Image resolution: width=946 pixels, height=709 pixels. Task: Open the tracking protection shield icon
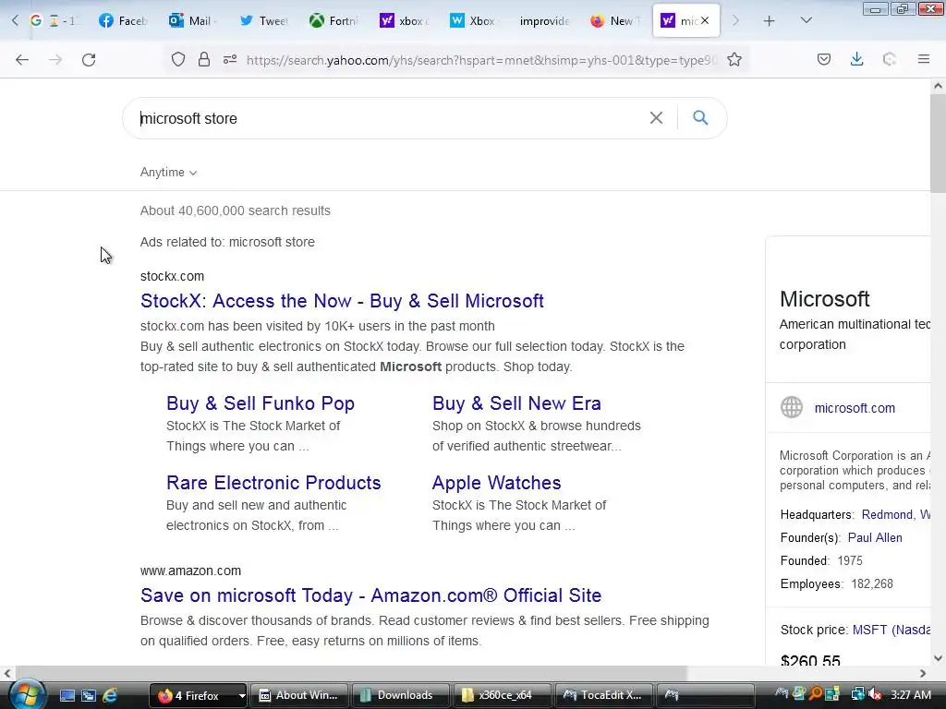178,60
